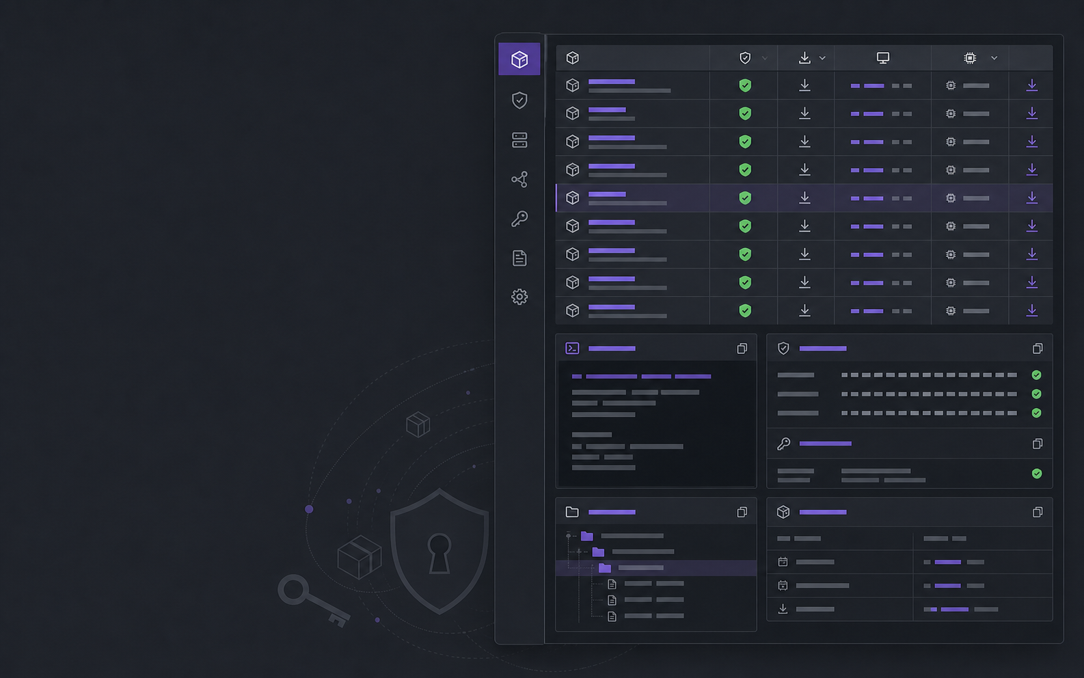Select the root folder in file tree
Image resolution: width=1084 pixels, height=678 pixels.
pyautogui.click(x=587, y=536)
